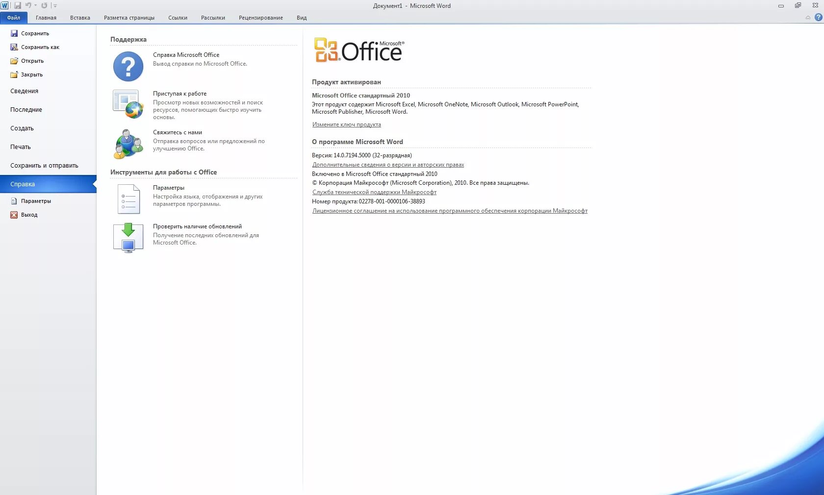The image size is (824, 495).
Task: Open the Файл tab
Action: tap(14, 18)
